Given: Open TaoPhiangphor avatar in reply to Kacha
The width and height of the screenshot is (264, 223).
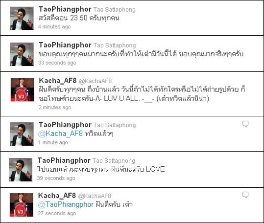Looking at the screenshot, I should pyautogui.click(x=22, y=134).
